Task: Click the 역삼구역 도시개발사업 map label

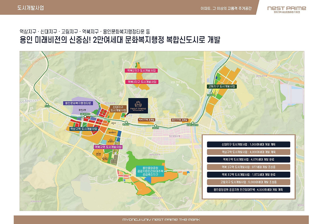Action: coord(83,129)
